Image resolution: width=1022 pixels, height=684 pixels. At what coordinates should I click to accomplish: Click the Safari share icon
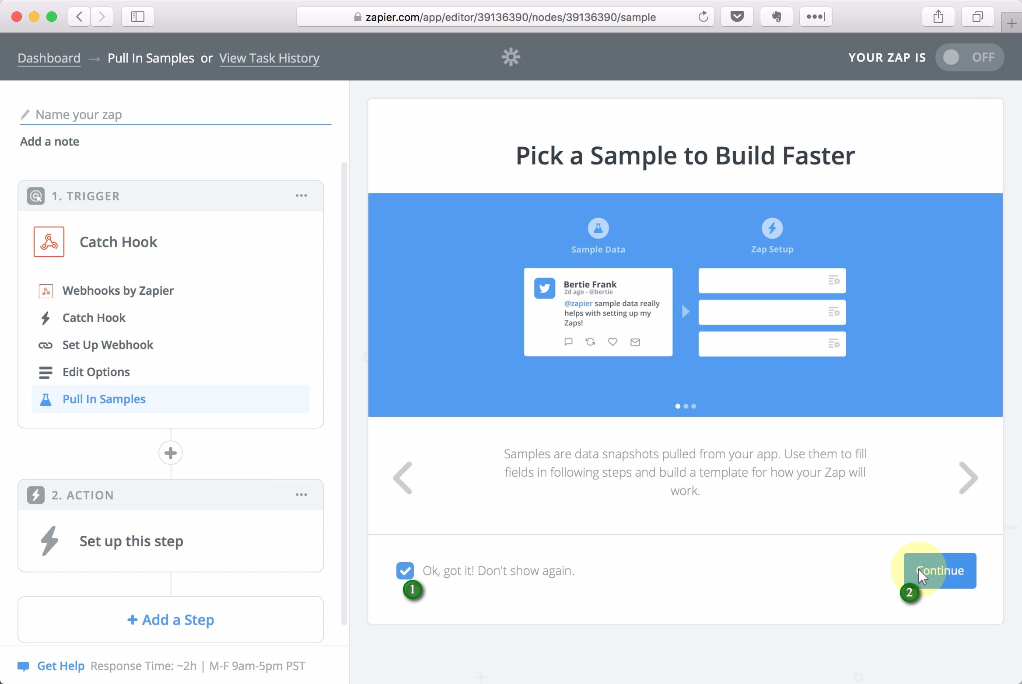point(938,17)
